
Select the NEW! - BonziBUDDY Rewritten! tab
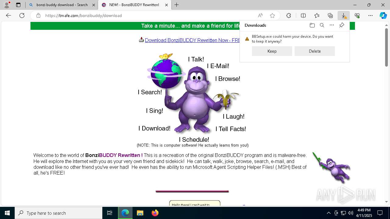134,5
